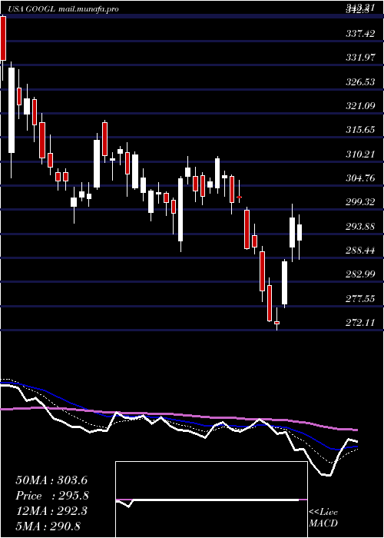
Task: Click the last white candlestick on the right
Action: point(300,233)
